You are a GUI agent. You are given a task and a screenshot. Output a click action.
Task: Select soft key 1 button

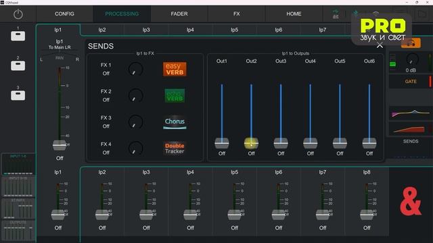(x=18, y=36)
